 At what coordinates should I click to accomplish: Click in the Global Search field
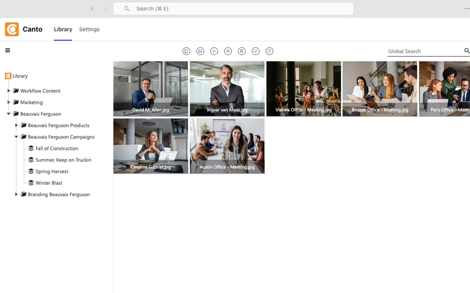coord(425,51)
